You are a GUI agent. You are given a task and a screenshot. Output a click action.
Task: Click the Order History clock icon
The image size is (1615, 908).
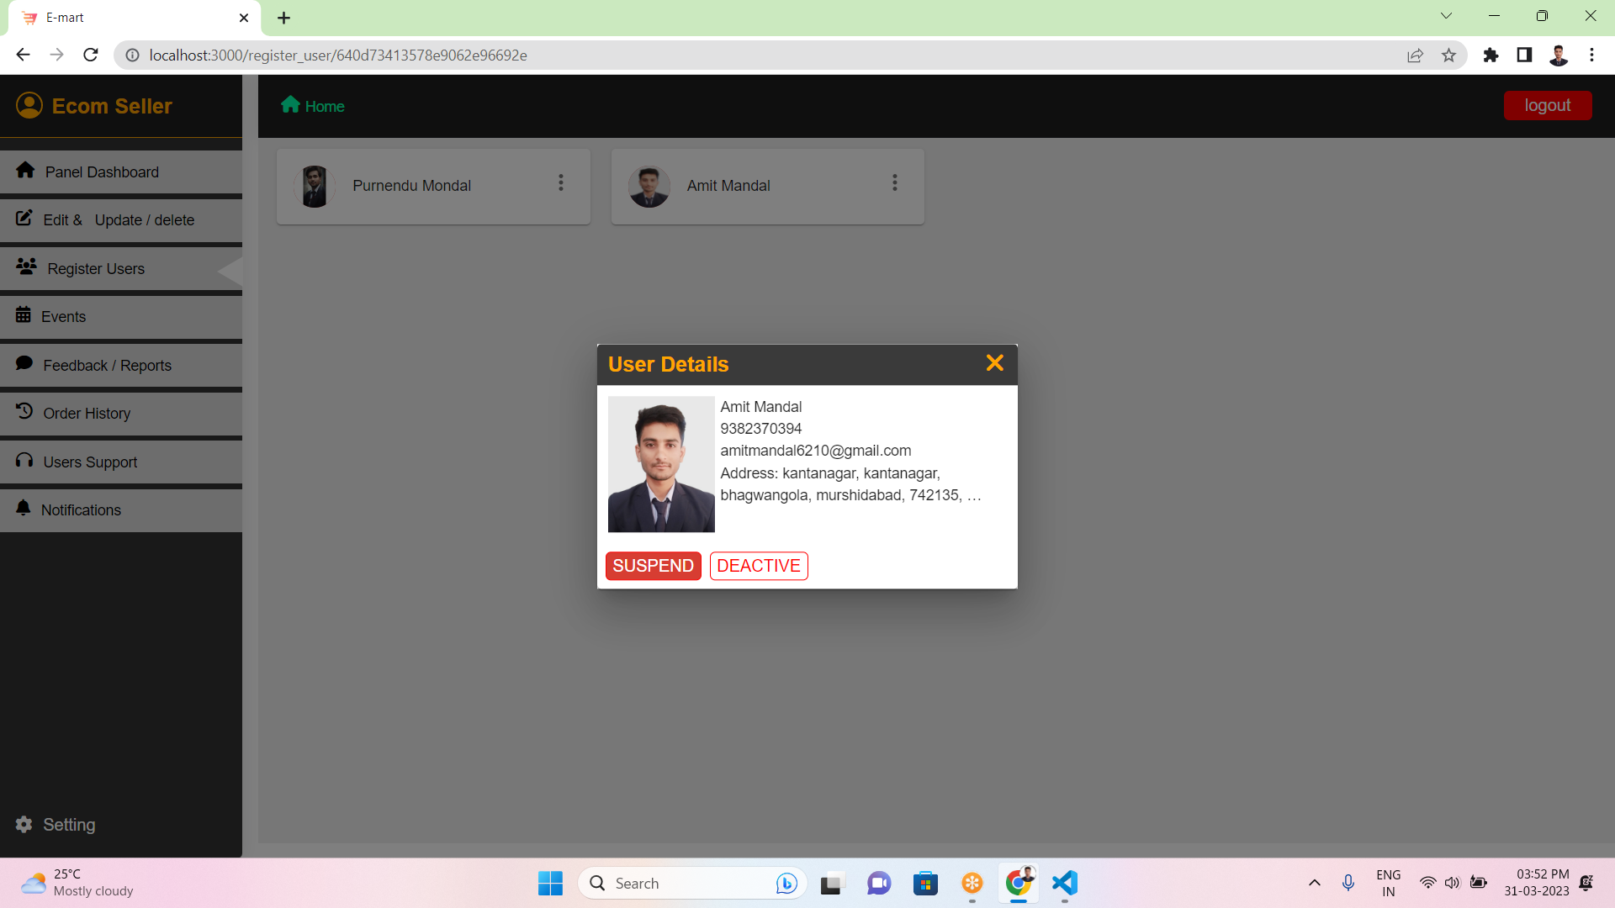[x=24, y=412]
